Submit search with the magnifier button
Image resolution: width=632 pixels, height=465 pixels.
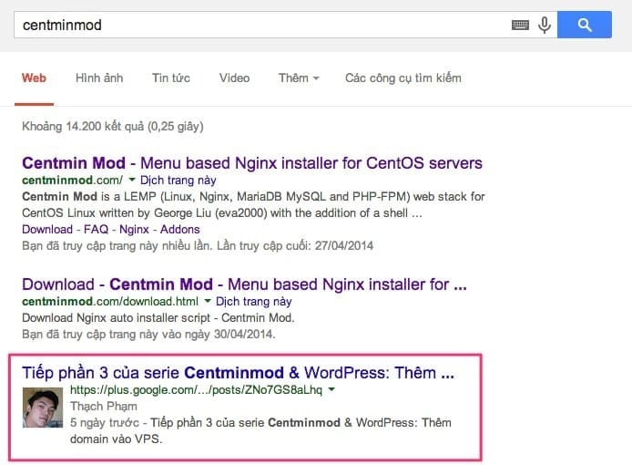pos(585,25)
